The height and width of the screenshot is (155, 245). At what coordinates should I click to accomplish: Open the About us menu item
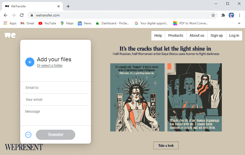coord(197,35)
